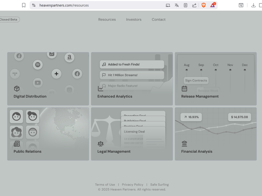The width and height of the screenshot is (262, 196).
Task: Open the Digital Distribution card title
Action: tap(30, 96)
